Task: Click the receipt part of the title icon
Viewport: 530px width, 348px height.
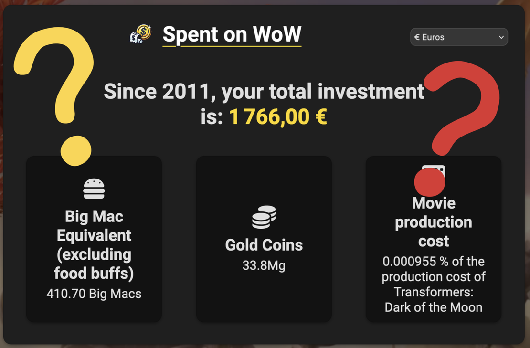Action: coord(135,37)
